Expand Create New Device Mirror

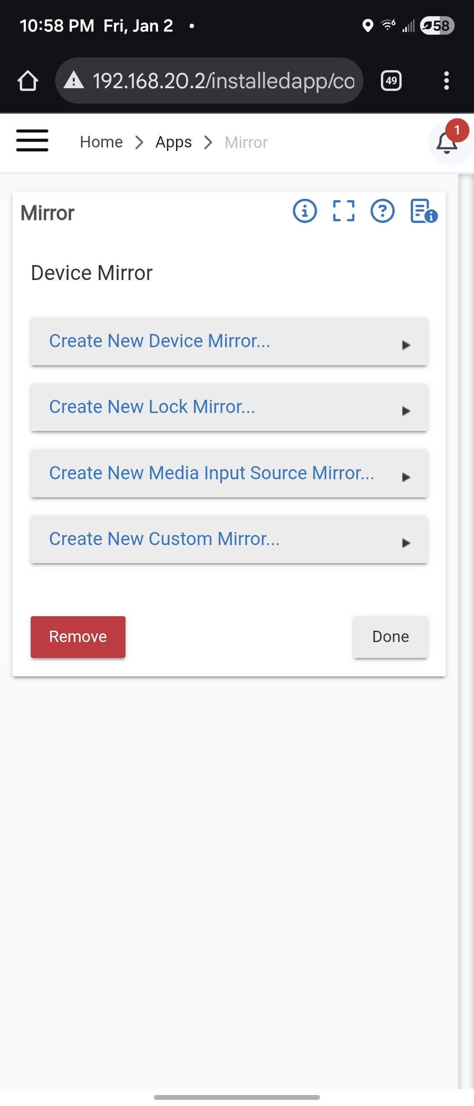pos(229,341)
